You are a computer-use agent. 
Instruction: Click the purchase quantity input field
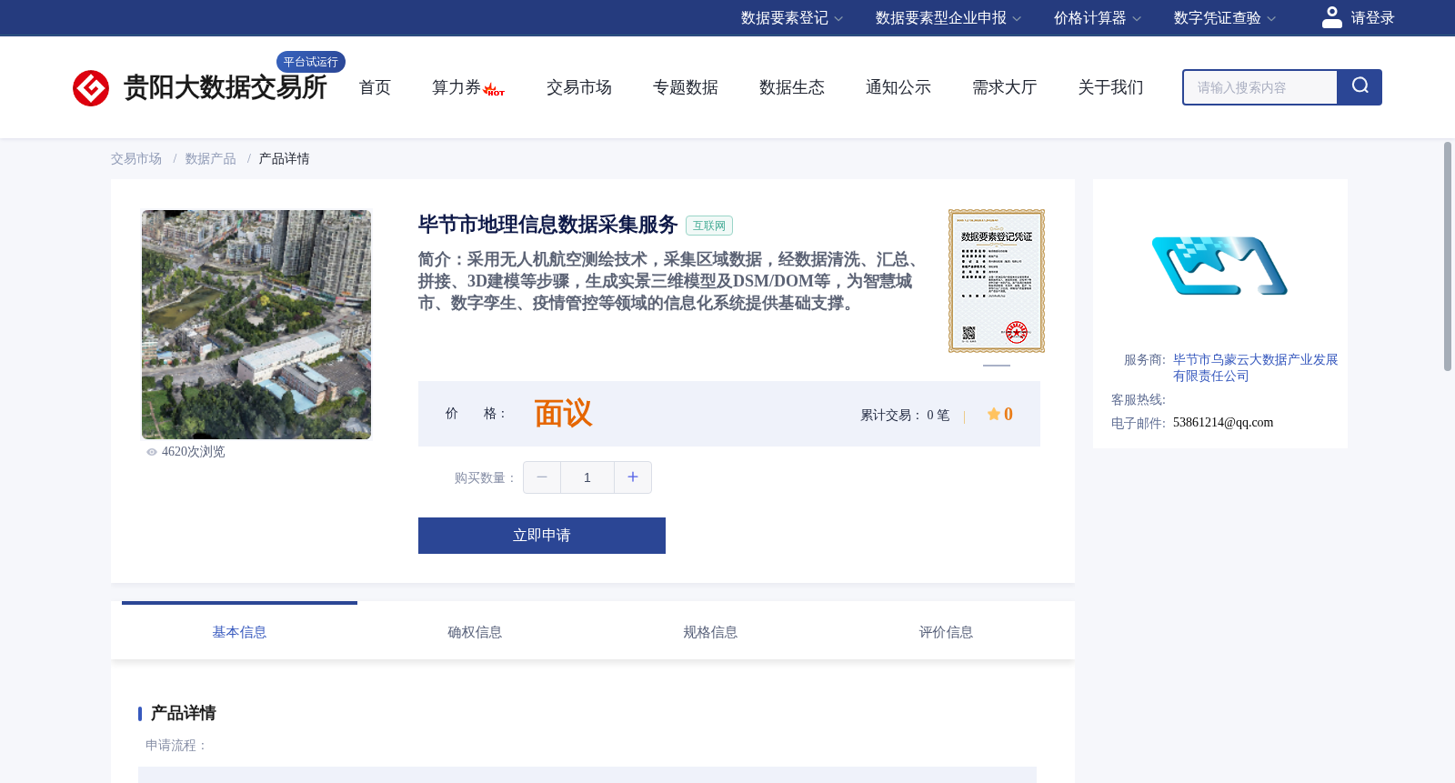tap(587, 477)
